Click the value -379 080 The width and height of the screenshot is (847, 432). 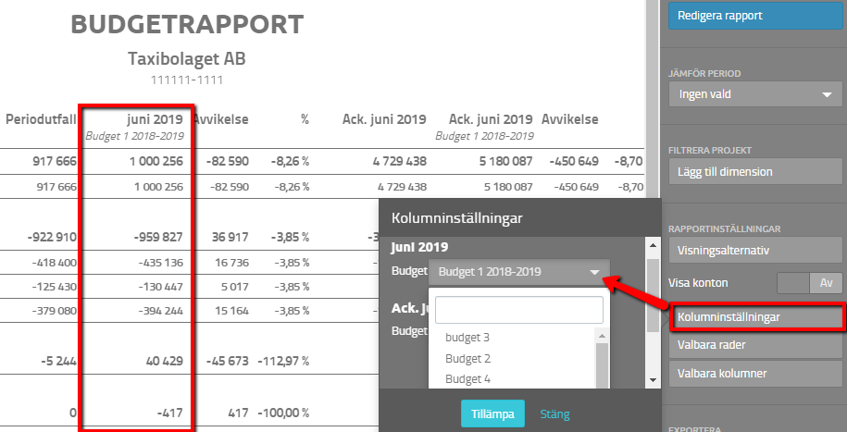click(54, 311)
